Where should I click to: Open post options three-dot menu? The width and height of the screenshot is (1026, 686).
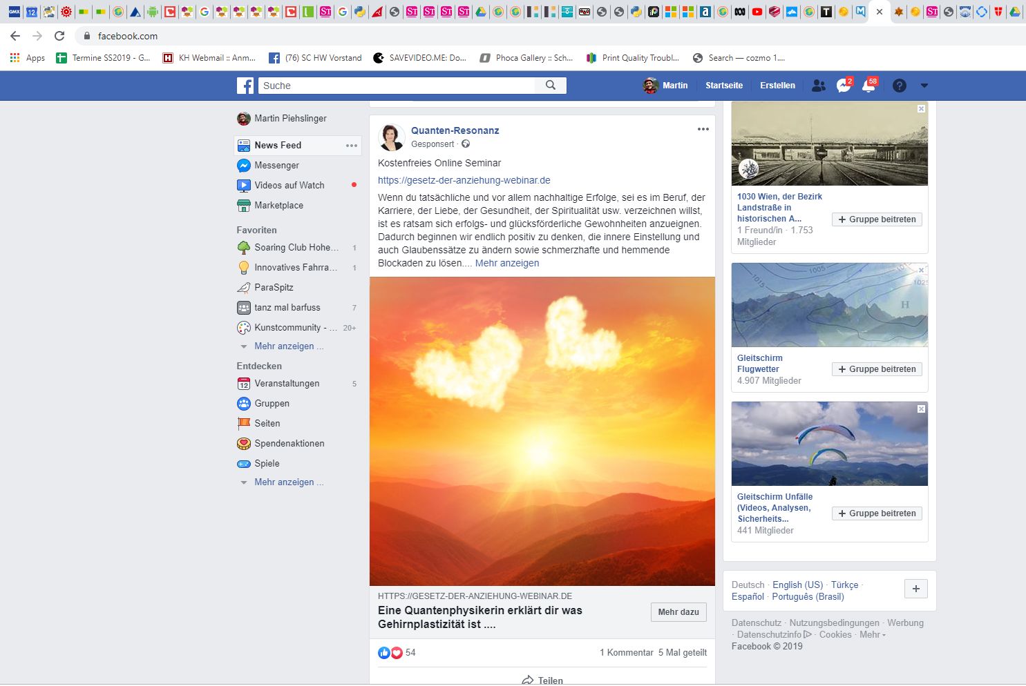pyautogui.click(x=703, y=130)
